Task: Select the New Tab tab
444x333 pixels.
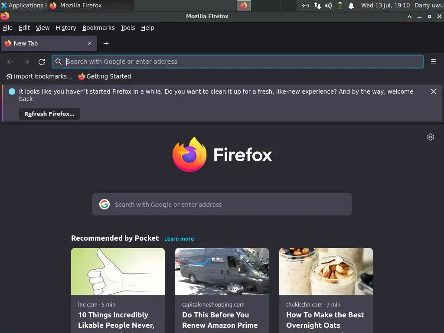Action: coord(49,43)
